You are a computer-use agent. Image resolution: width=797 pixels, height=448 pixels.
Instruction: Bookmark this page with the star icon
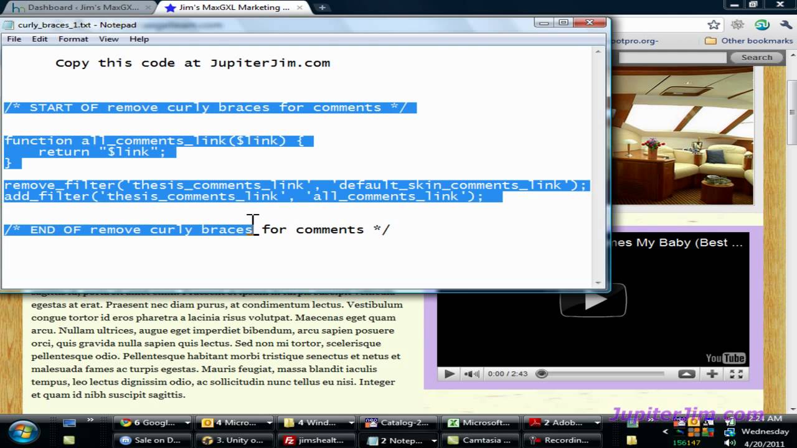point(714,25)
